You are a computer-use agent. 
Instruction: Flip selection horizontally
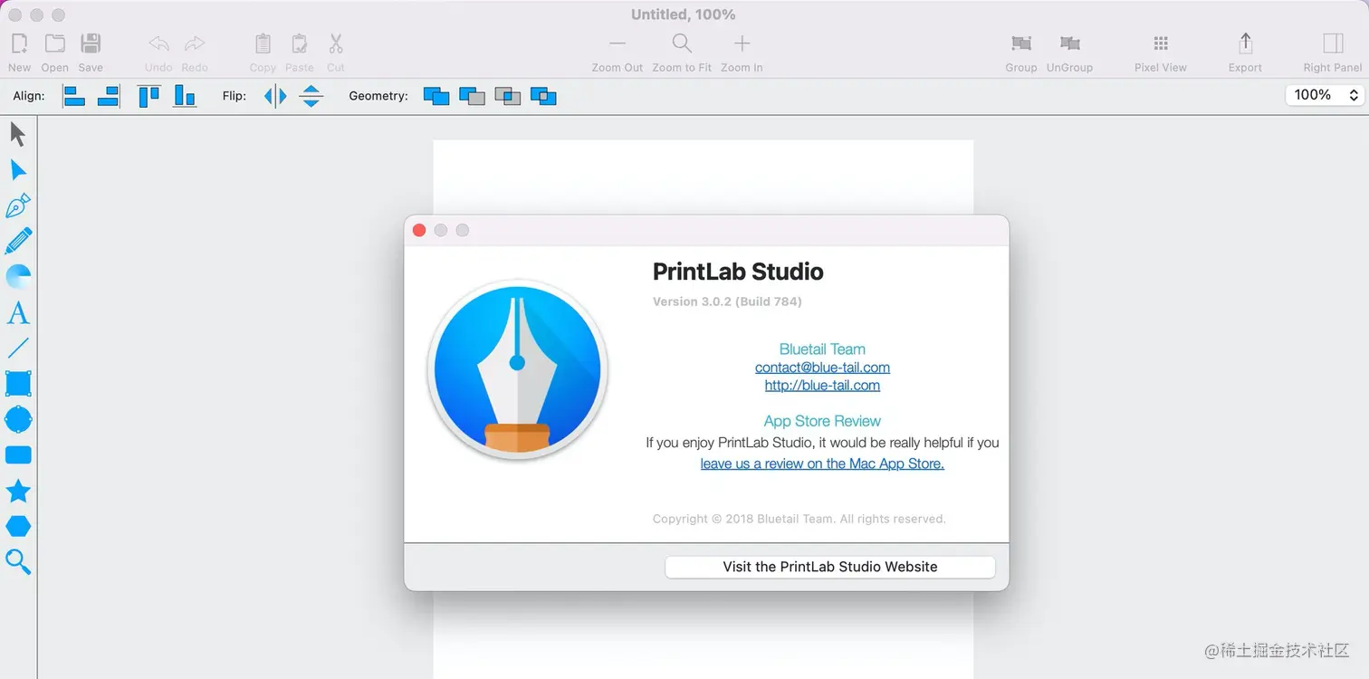(x=275, y=96)
